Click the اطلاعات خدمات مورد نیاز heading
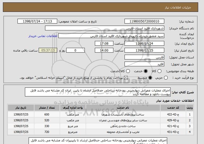Screen dimensions: 204x144 (x=175, y=101)
